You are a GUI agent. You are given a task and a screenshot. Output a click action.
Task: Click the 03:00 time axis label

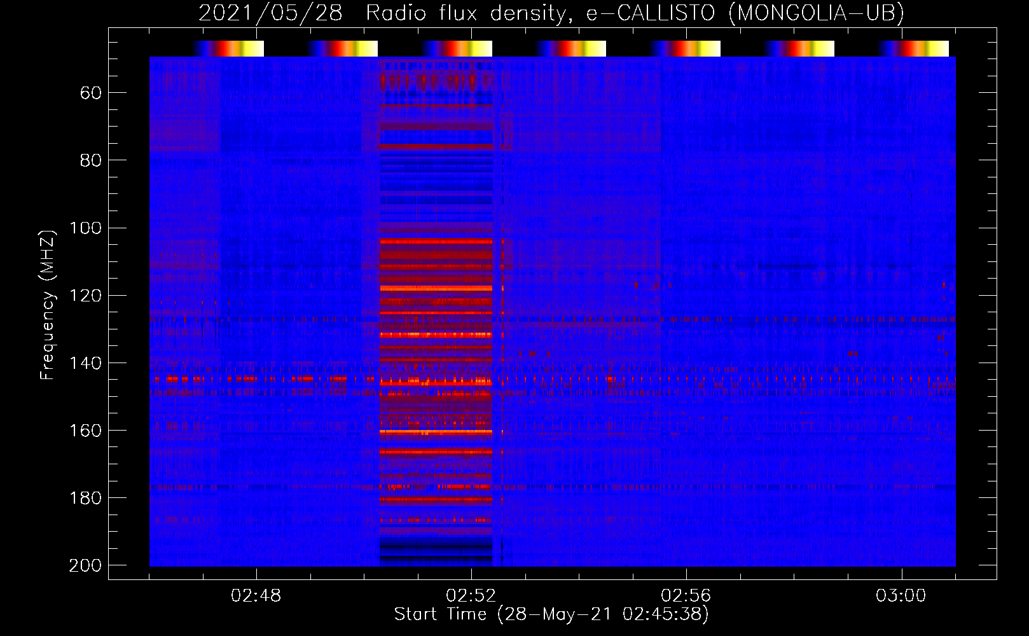[x=901, y=596]
